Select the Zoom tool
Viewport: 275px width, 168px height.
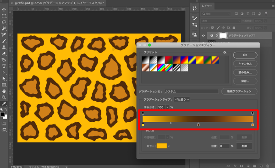point(4,97)
